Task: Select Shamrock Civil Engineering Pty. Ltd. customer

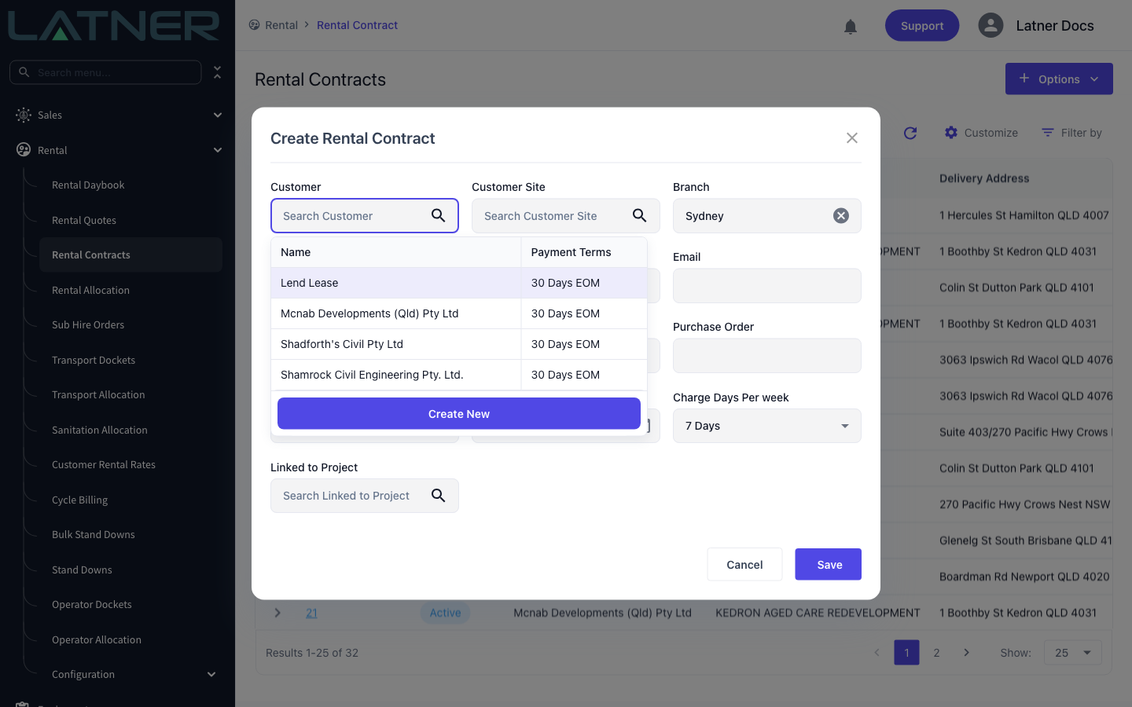Action: [459, 375]
